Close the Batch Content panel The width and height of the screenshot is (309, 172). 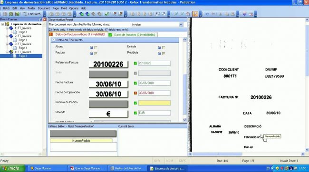click(x=44, y=19)
